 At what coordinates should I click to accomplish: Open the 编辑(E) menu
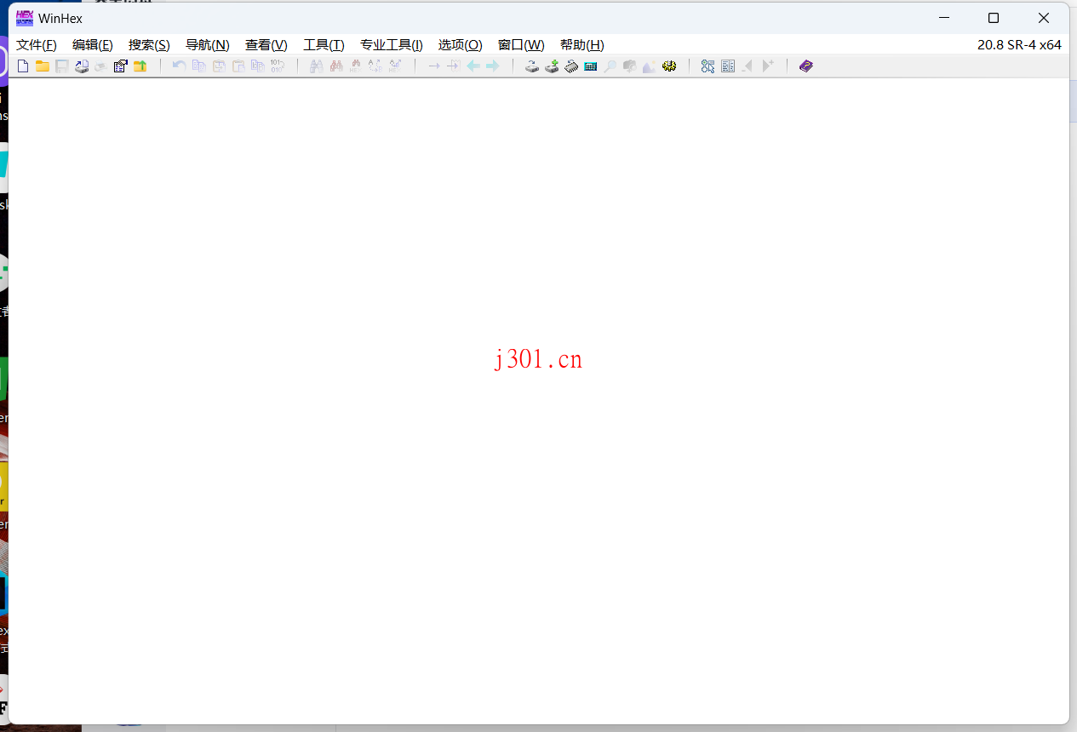(x=93, y=45)
